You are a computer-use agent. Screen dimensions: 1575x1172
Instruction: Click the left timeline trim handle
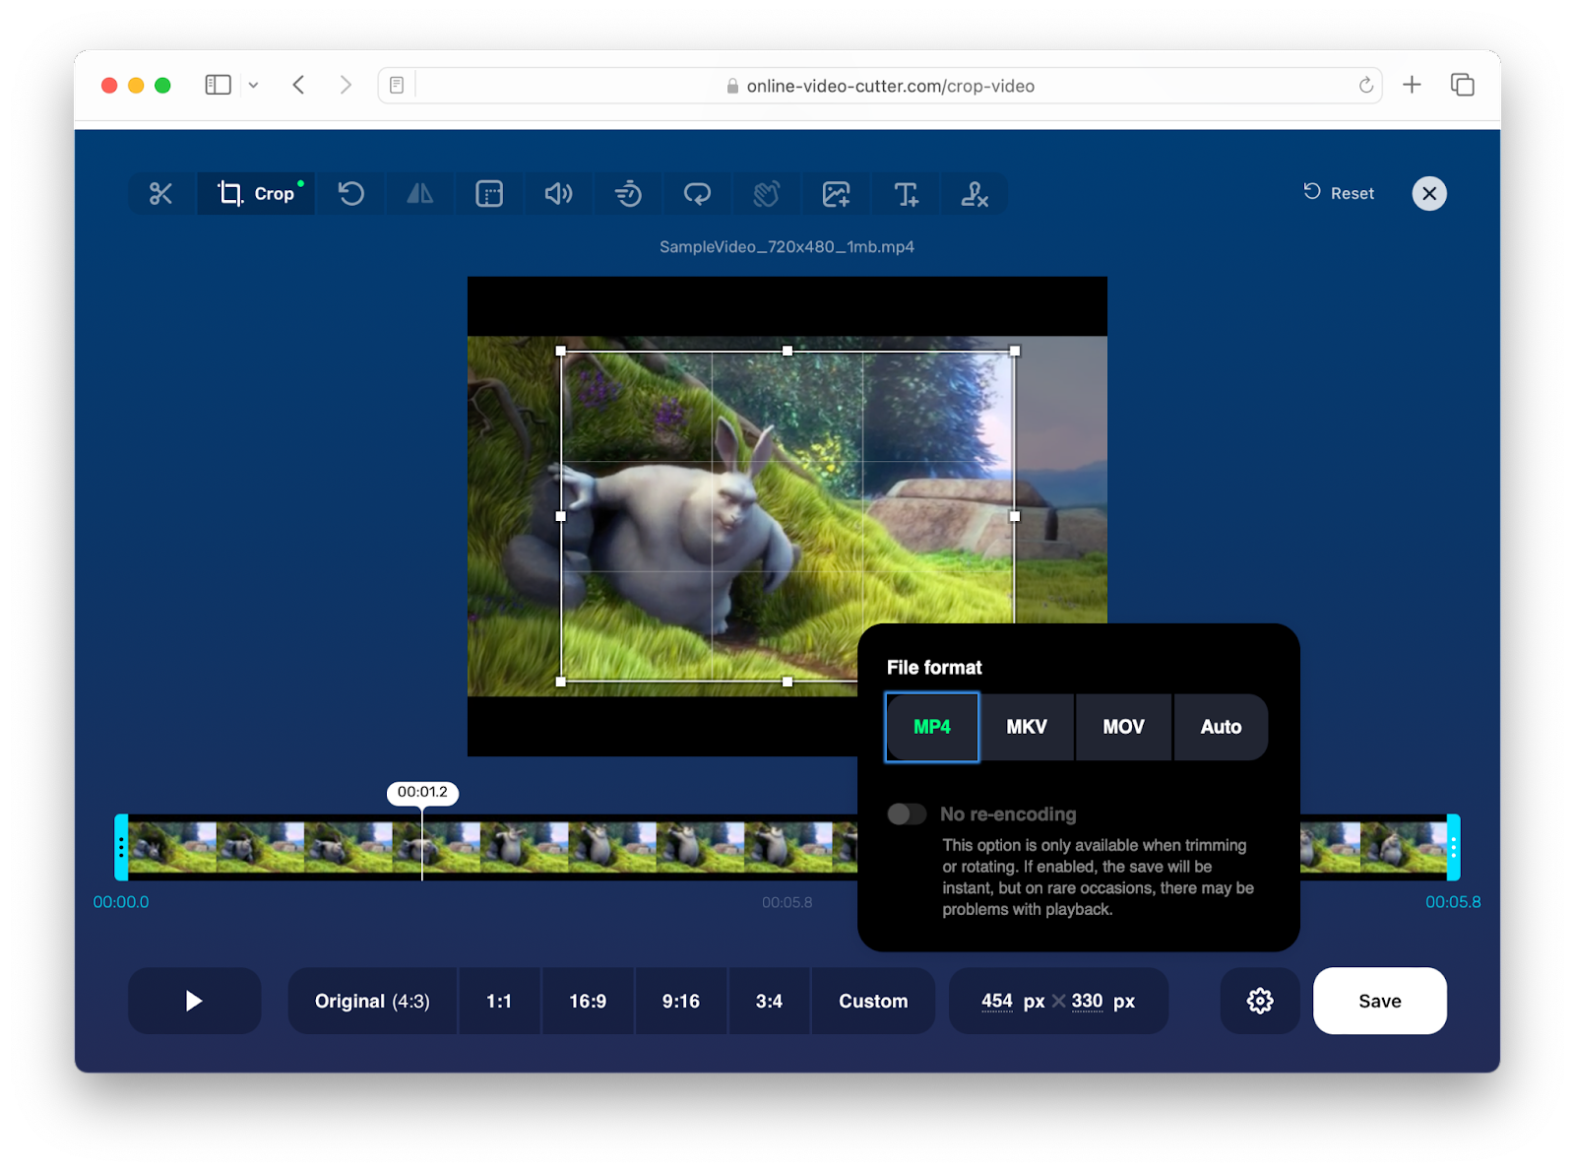pyautogui.click(x=121, y=847)
